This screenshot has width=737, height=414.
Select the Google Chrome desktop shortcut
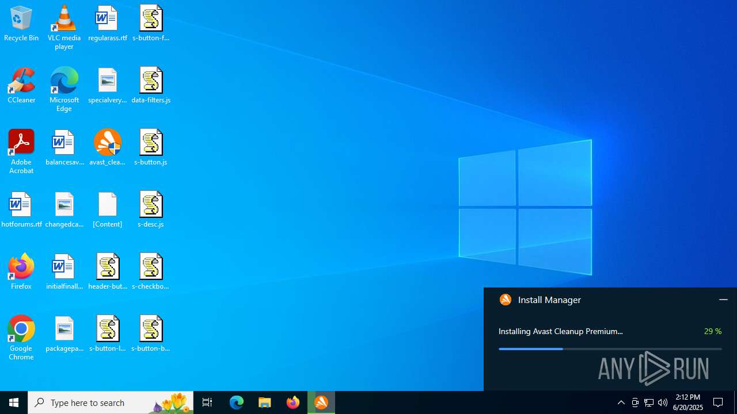pyautogui.click(x=21, y=338)
